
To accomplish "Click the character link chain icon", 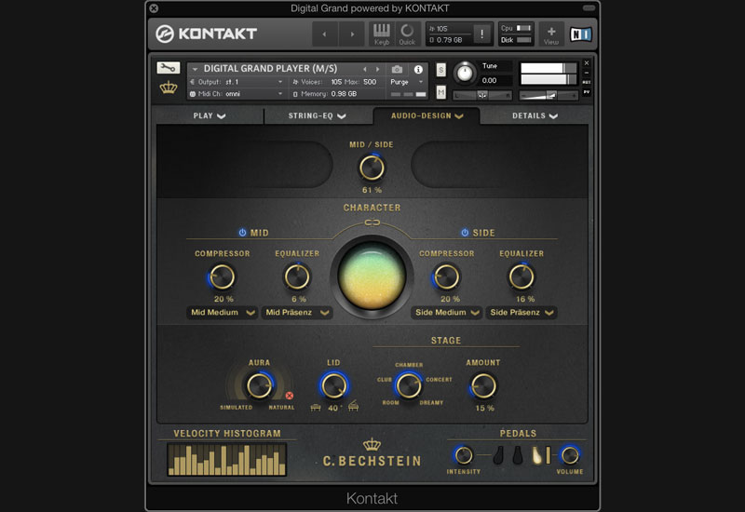I will pyautogui.click(x=372, y=222).
